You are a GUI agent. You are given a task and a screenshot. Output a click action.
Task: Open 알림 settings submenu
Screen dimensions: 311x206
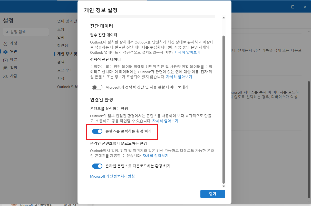[61, 38]
